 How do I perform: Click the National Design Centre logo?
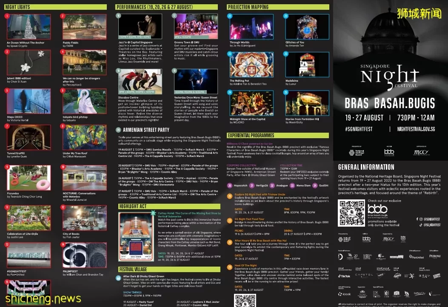[x=368, y=257]
